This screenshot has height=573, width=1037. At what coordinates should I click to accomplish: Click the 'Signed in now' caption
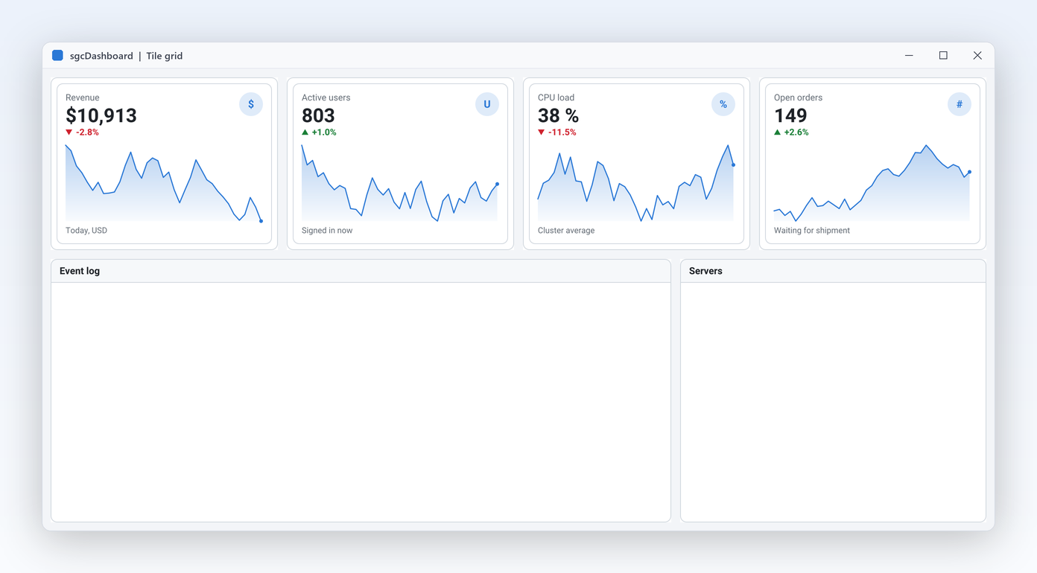(x=327, y=231)
